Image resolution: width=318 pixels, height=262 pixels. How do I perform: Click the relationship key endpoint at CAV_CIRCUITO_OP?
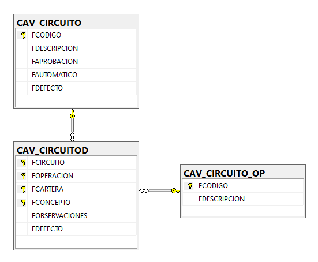[175, 190]
